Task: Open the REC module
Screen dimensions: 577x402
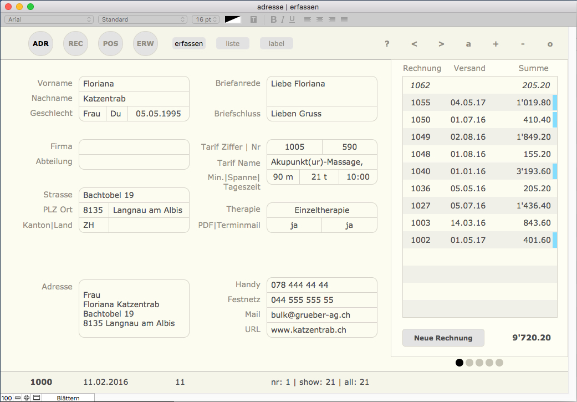Action: pos(75,44)
